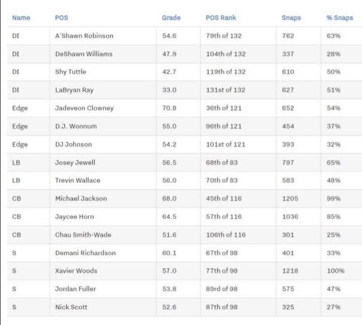Select Josey Jewell row name
Screen dimensions: 362x325
pyautogui.click(x=75, y=162)
